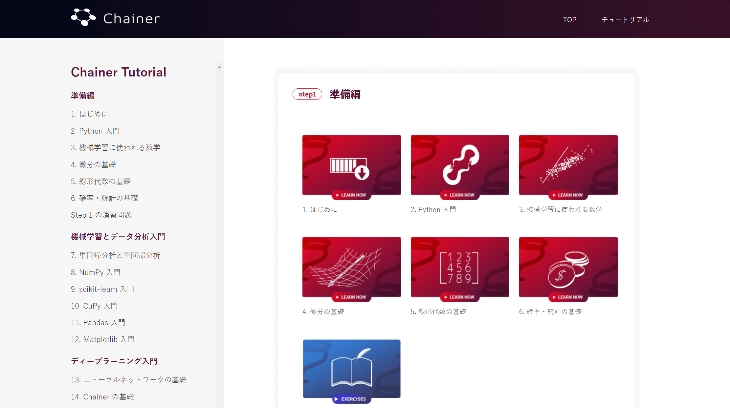Image resolution: width=730 pixels, height=408 pixels.
Task: Click sidebar heading 準備編
Action: [83, 96]
